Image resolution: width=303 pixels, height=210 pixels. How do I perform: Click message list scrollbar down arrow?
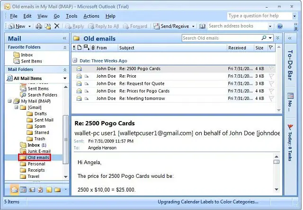279,110
